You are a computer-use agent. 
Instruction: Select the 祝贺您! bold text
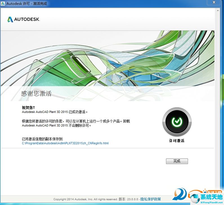[x=28, y=108]
